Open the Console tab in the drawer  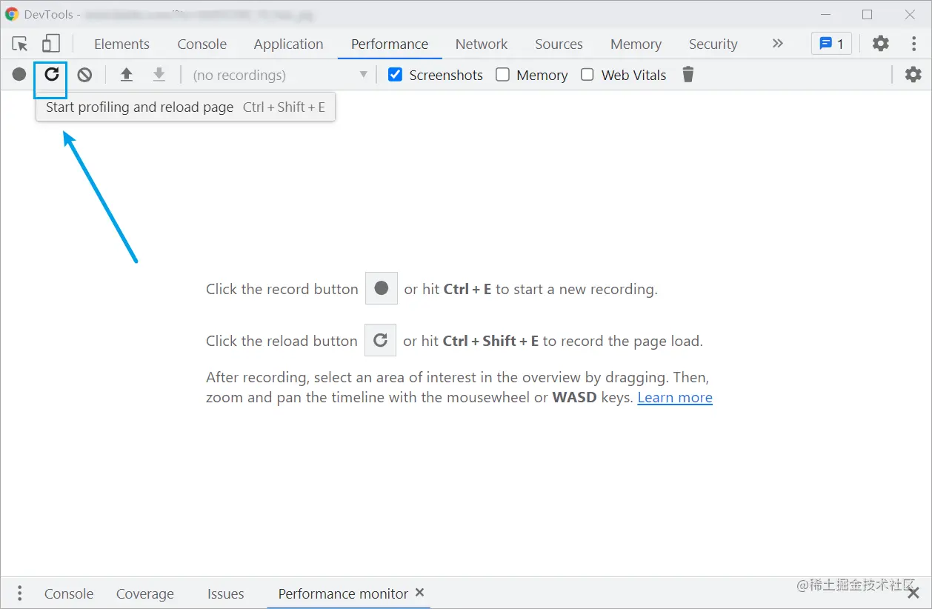(69, 593)
